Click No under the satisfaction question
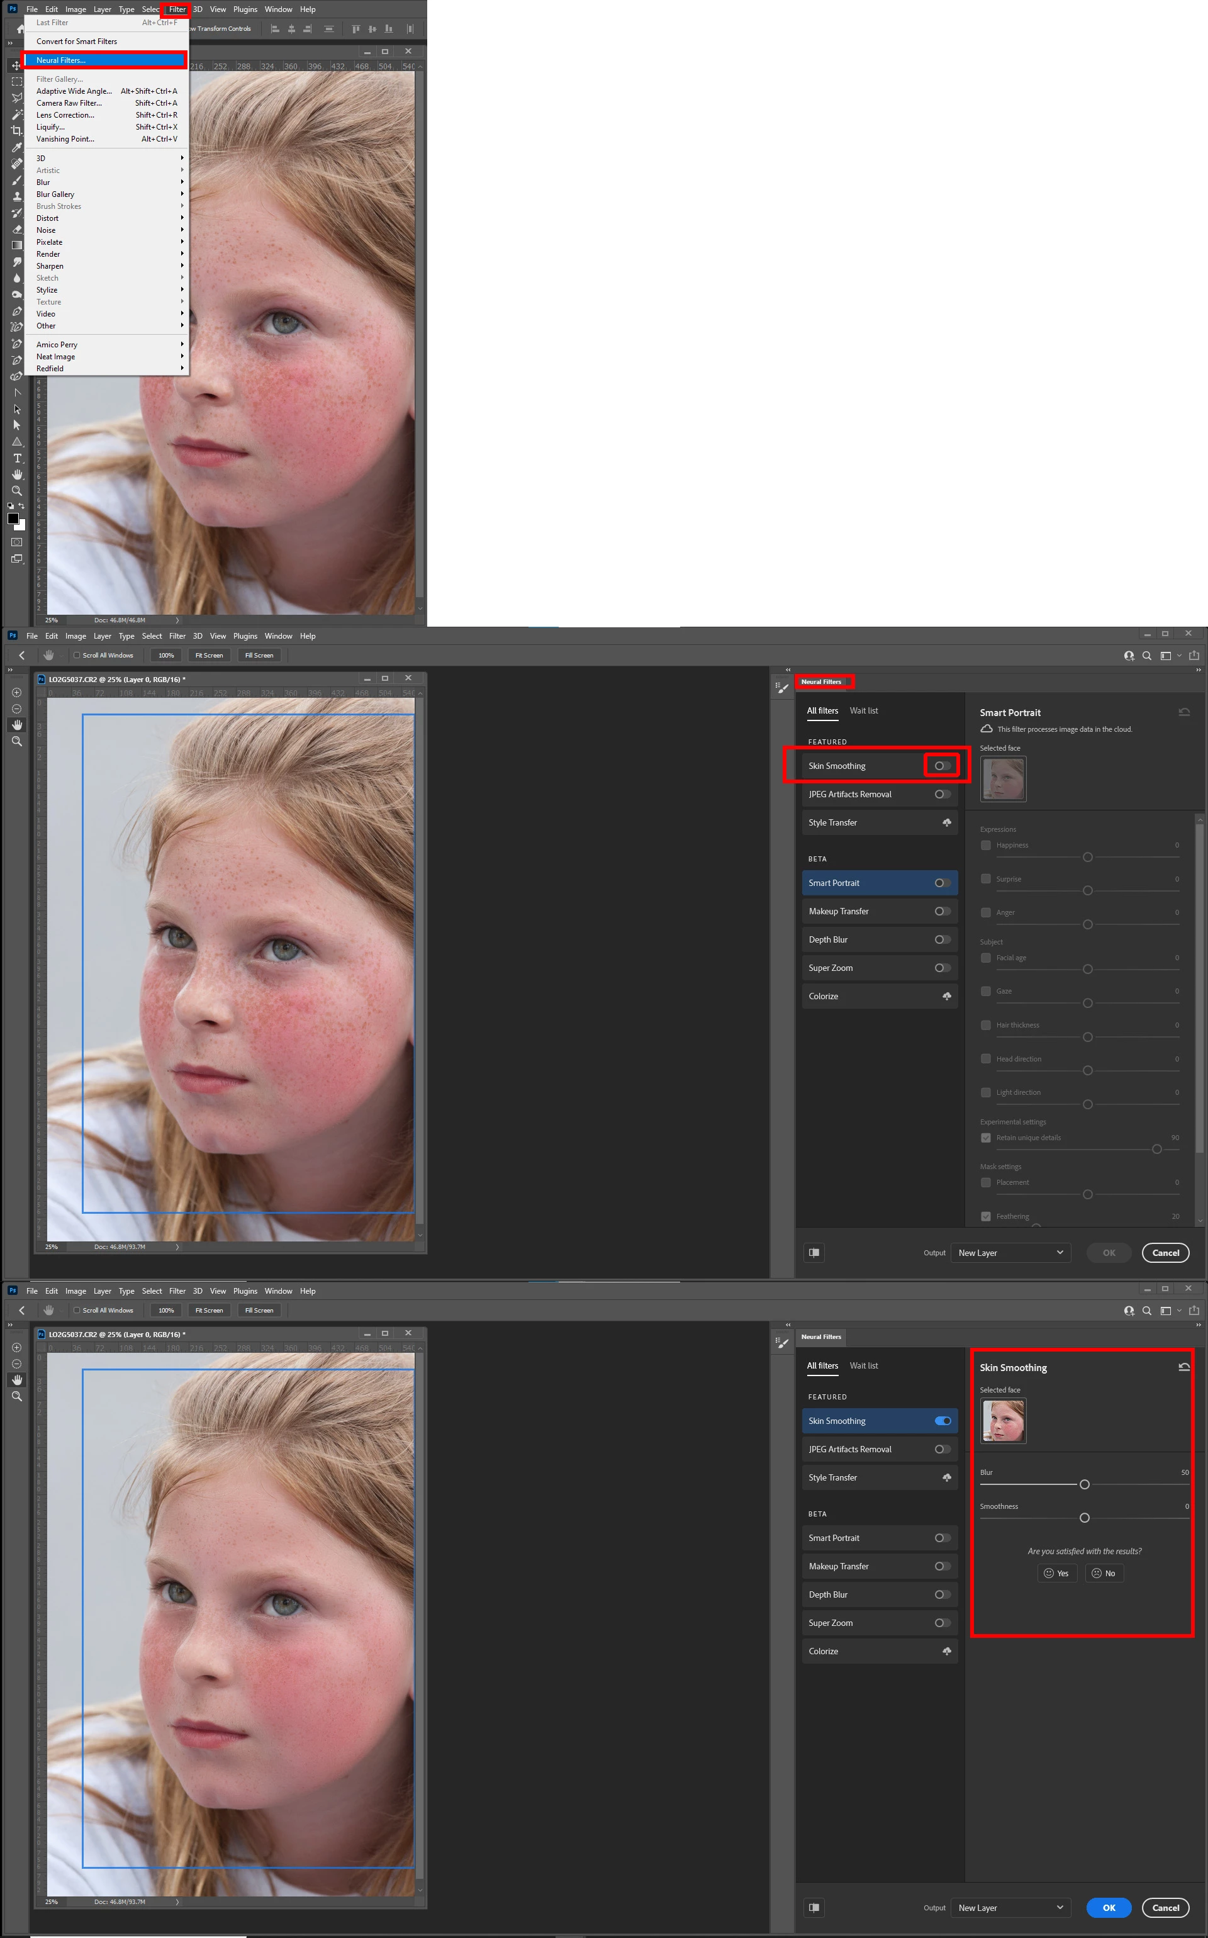The width and height of the screenshot is (1208, 1938). click(x=1104, y=1573)
